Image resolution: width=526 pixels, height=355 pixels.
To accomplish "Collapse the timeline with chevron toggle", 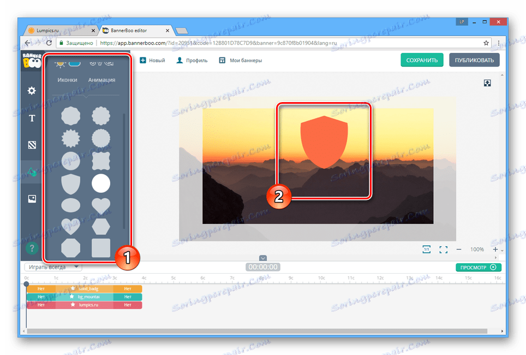I will click(x=263, y=258).
